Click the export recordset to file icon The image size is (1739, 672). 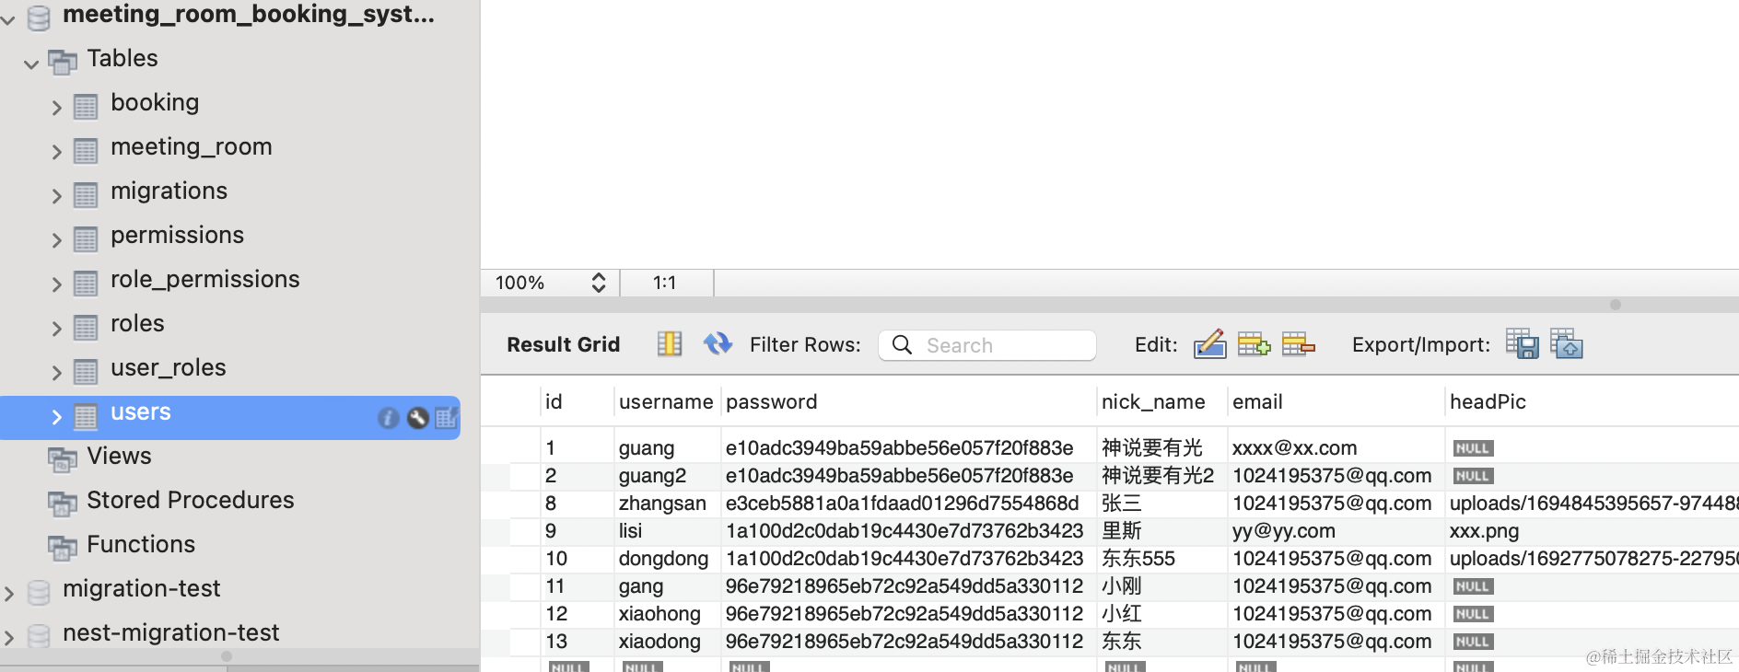(x=1522, y=344)
